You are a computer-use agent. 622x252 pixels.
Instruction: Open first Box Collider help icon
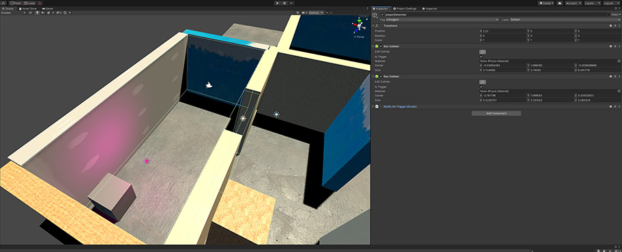pyautogui.click(x=610, y=46)
